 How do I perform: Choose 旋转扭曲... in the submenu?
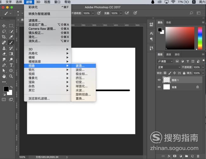coord(84,94)
